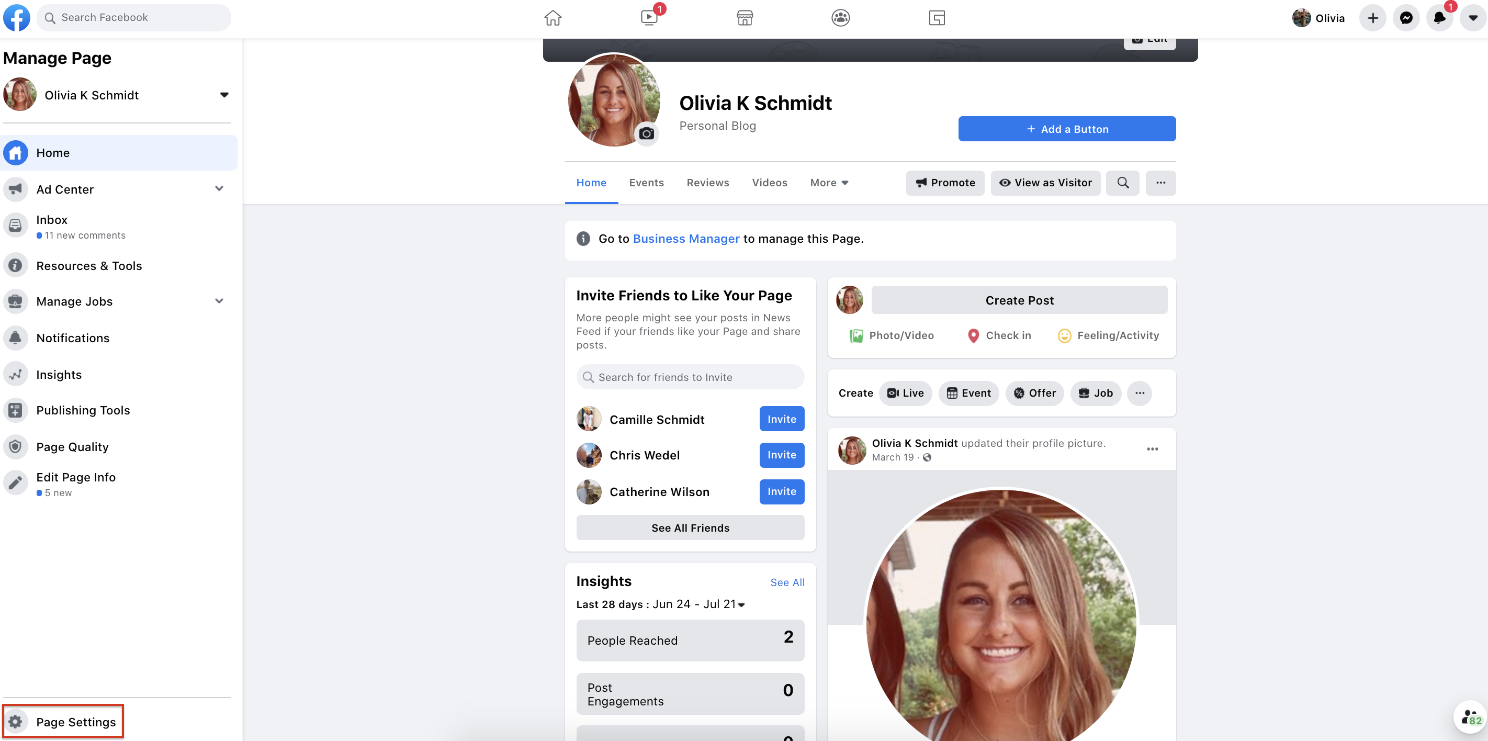Click the large profile picture photo in post
This screenshot has width=1488, height=741.
point(1001,615)
